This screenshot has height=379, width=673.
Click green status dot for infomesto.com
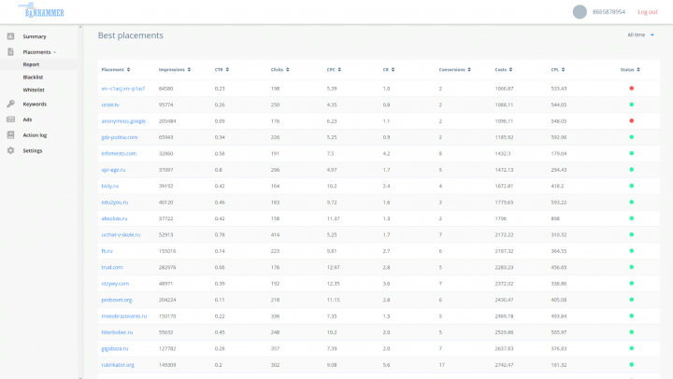click(631, 153)
